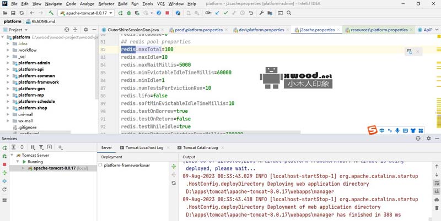
Task: Stop Tomcat via the Services red square
Action: coord(4,164)
